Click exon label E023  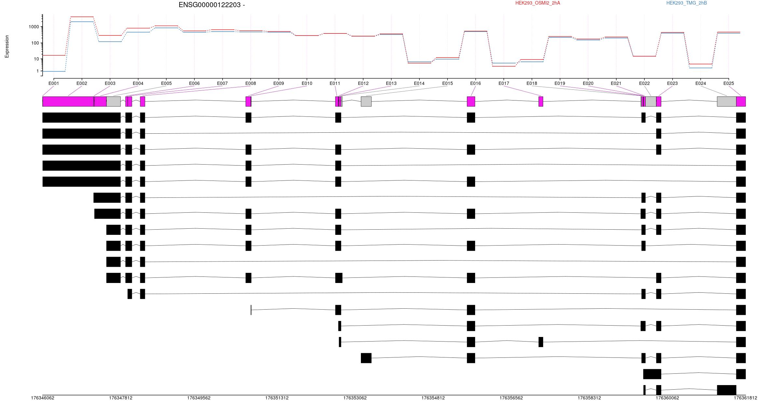tap(672, 83)
